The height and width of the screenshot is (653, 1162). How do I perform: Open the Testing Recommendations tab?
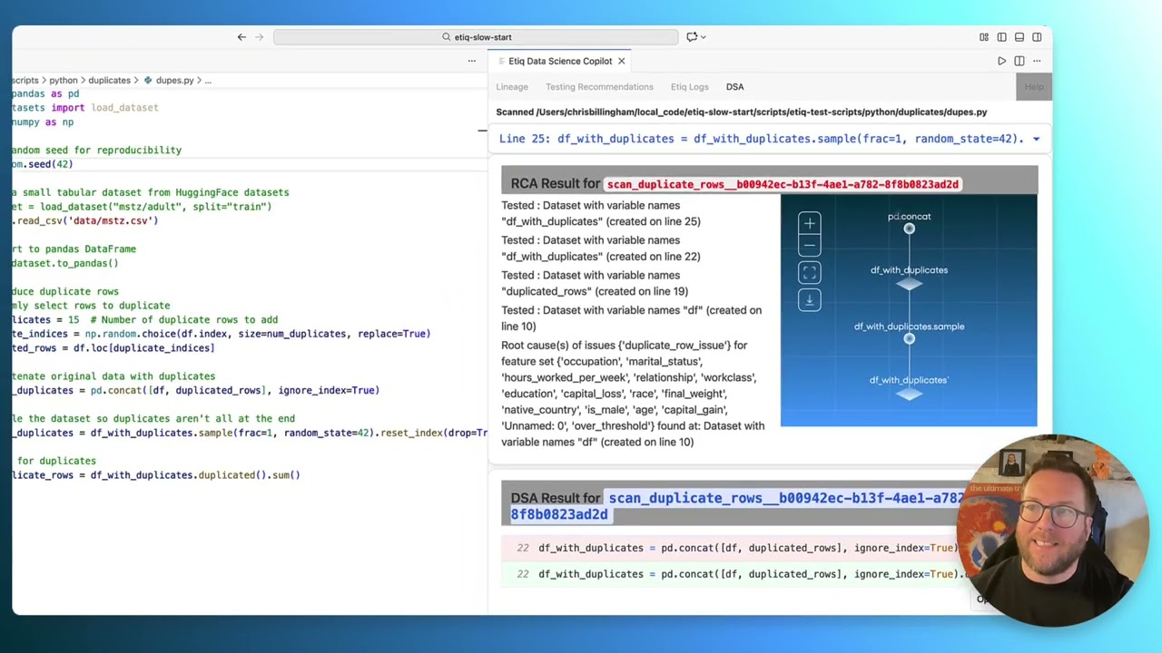[599, 87]
